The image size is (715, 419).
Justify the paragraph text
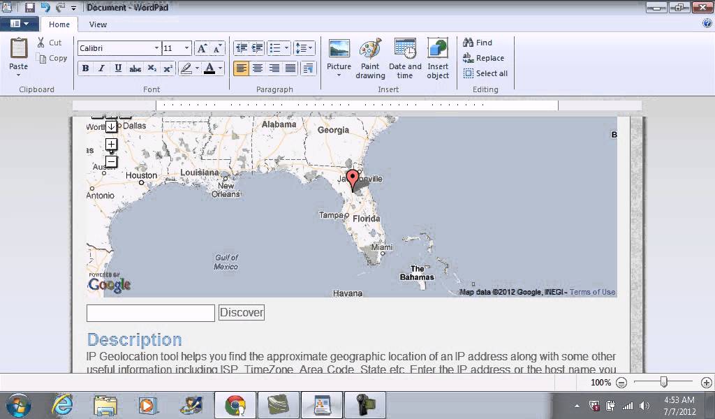point(290,68)
